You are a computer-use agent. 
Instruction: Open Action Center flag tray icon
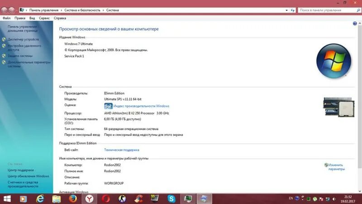[321, 199]
